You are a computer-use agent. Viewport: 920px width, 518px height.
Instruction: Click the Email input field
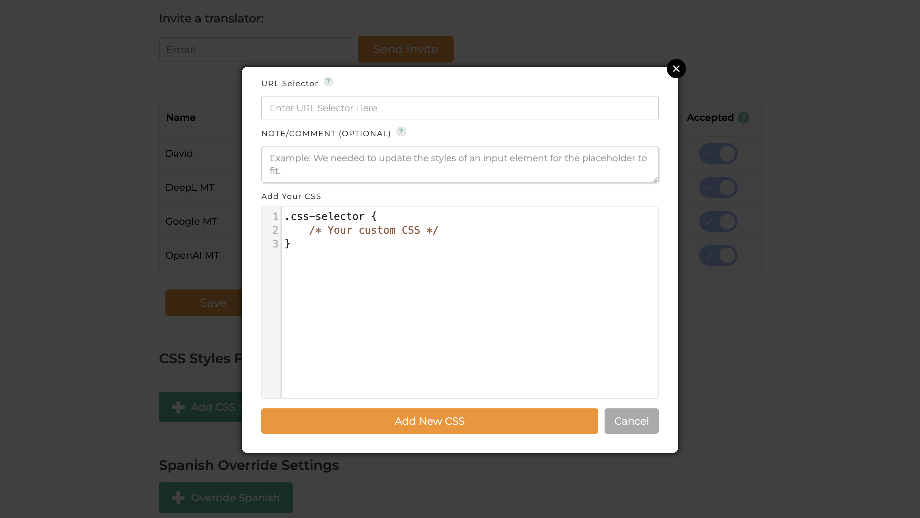pyautogui.click(x=255, y=49)
